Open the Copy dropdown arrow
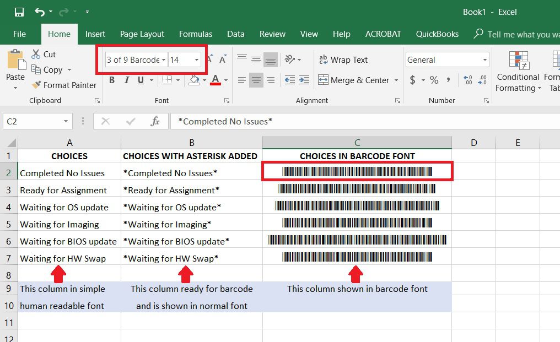This screenshot has width=560, height=342. (x=69, y=69)
